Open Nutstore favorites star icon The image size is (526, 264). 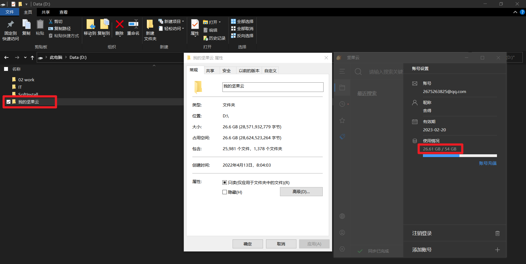[342, 120]
